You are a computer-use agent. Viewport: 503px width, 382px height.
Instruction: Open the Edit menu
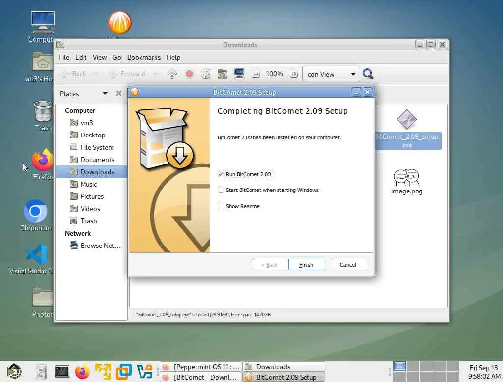tap(81, 58)
